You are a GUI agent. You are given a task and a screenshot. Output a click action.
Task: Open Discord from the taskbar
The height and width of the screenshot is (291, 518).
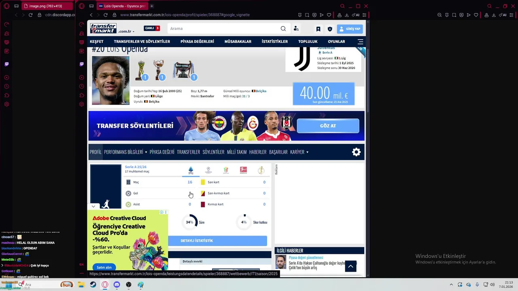(117, 285)
